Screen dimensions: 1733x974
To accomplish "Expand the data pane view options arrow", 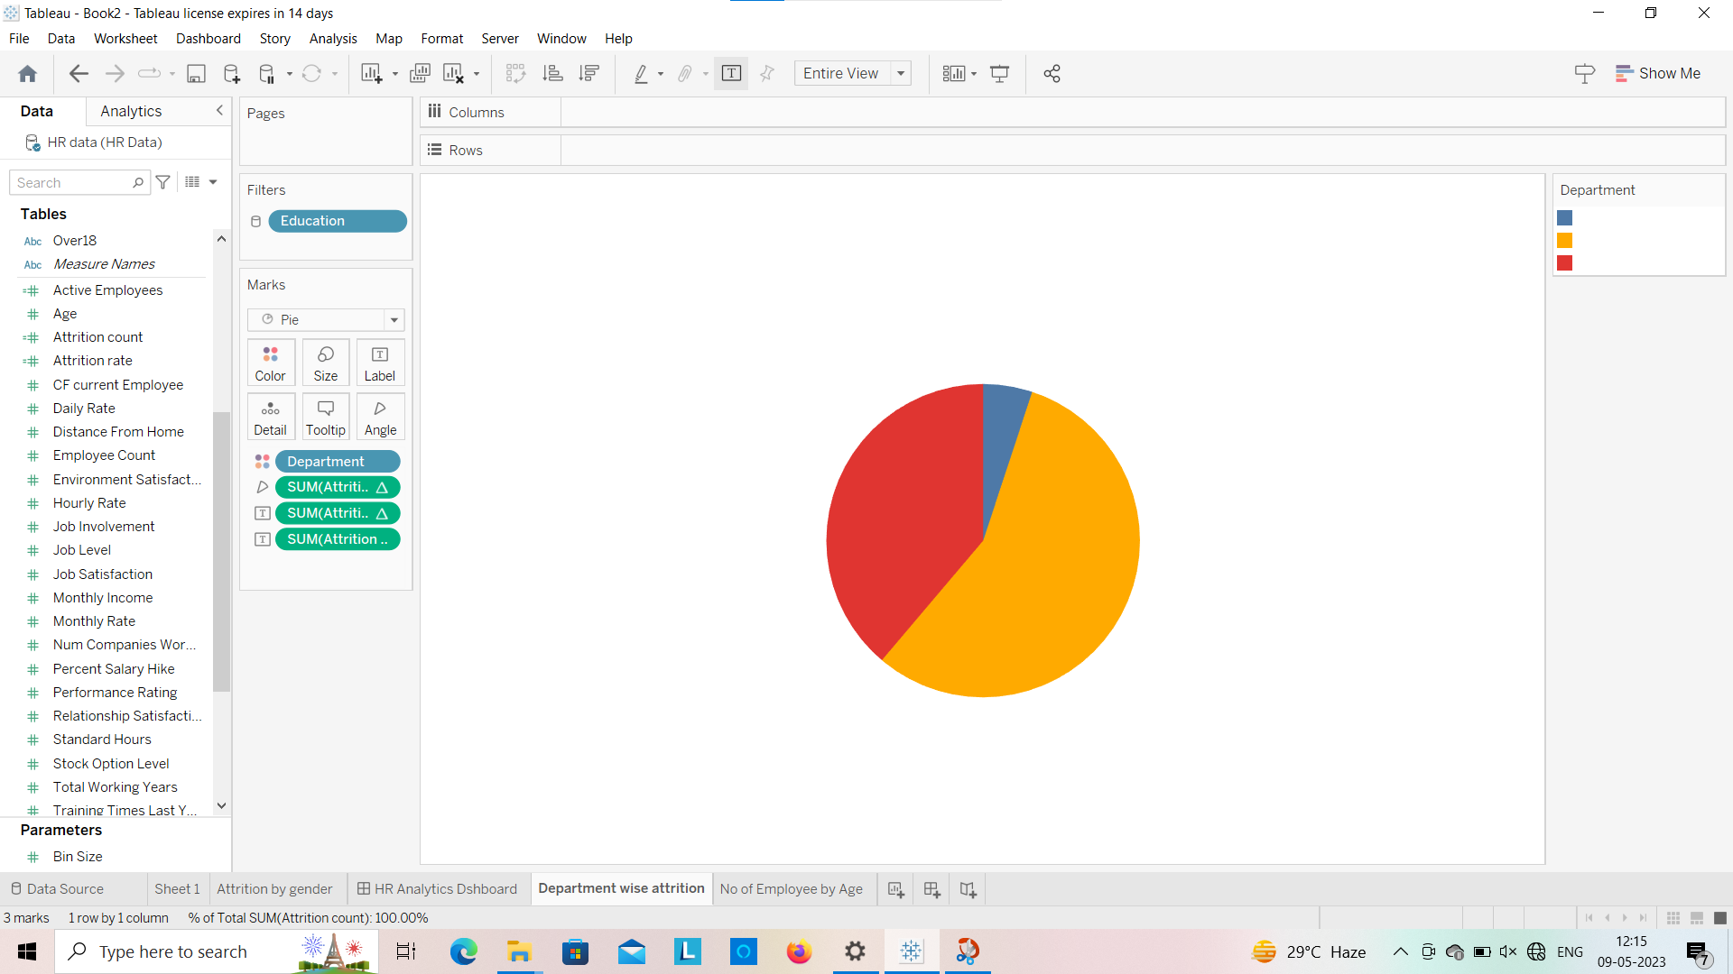I will point(213,182).
